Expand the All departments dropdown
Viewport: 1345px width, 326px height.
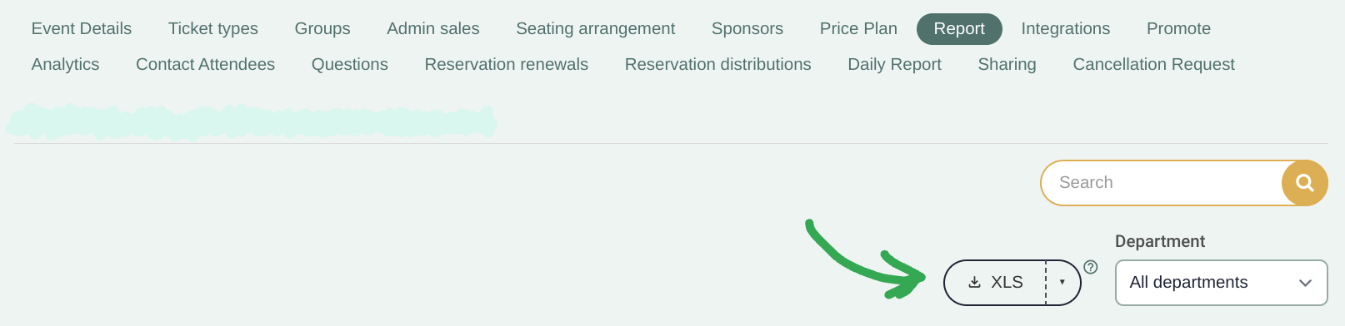pos(1221,283)
